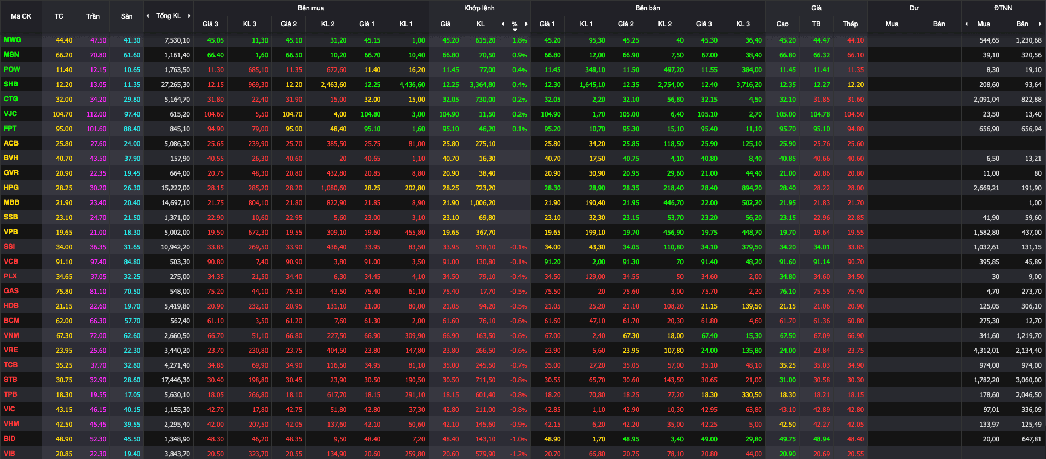Viewport: 1046px width, 459px height.
Task: Open VPB stock symbol
Action: [10, 232]
